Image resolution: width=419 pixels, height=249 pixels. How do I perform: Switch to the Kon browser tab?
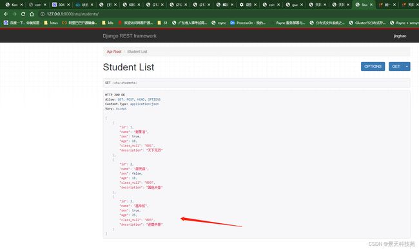tap(12, 5)
